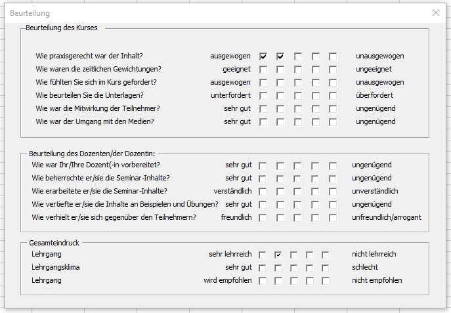This screenshot has height=313, width=451.
Task: Tick the 'wird empfohlen' box for Lehrgang
Action: (263, 281)
